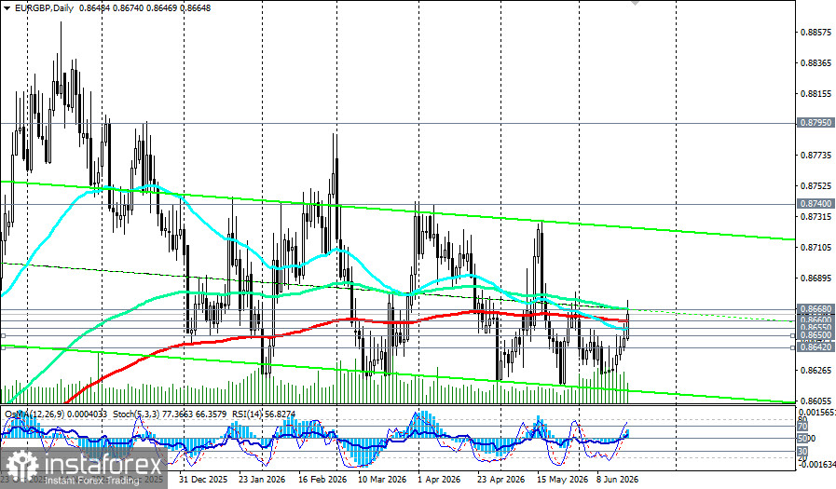Click the 15 May 2026 date label

pos(561,480)
